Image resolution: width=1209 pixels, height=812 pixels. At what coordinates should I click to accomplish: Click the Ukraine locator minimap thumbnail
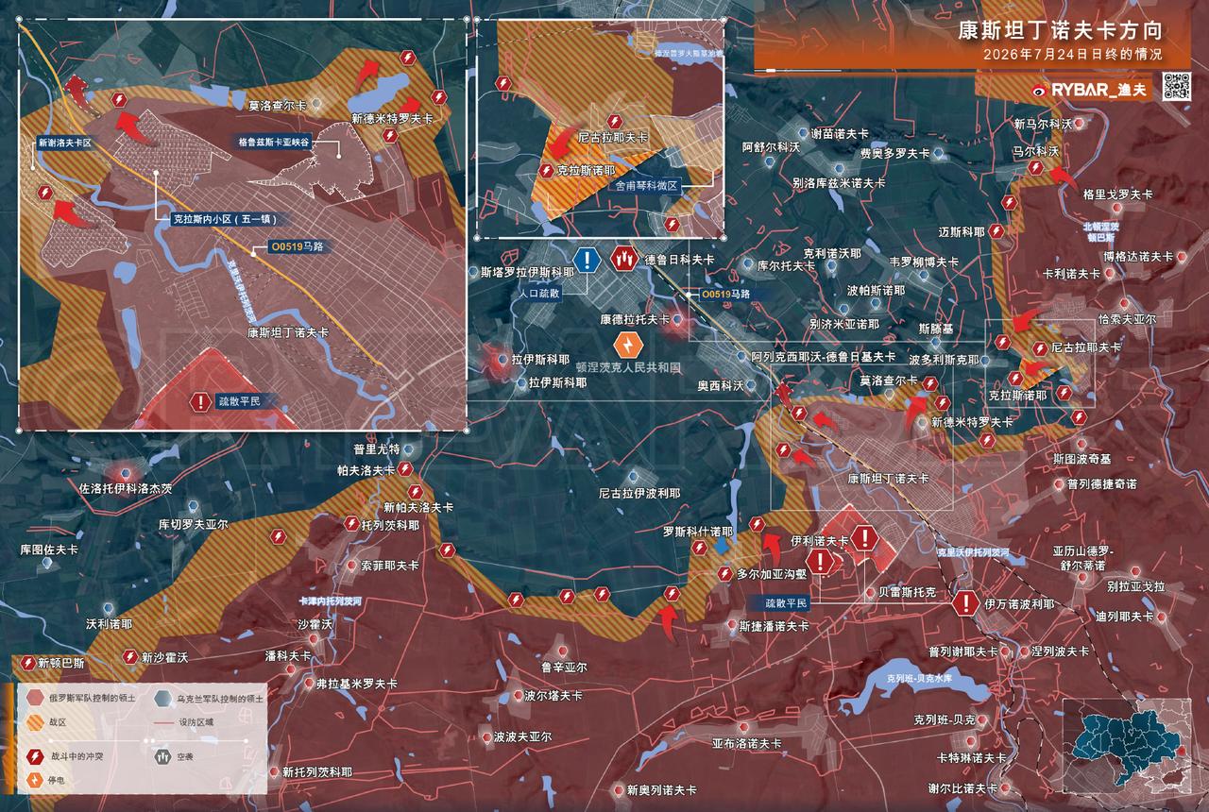click(1127, 748)
